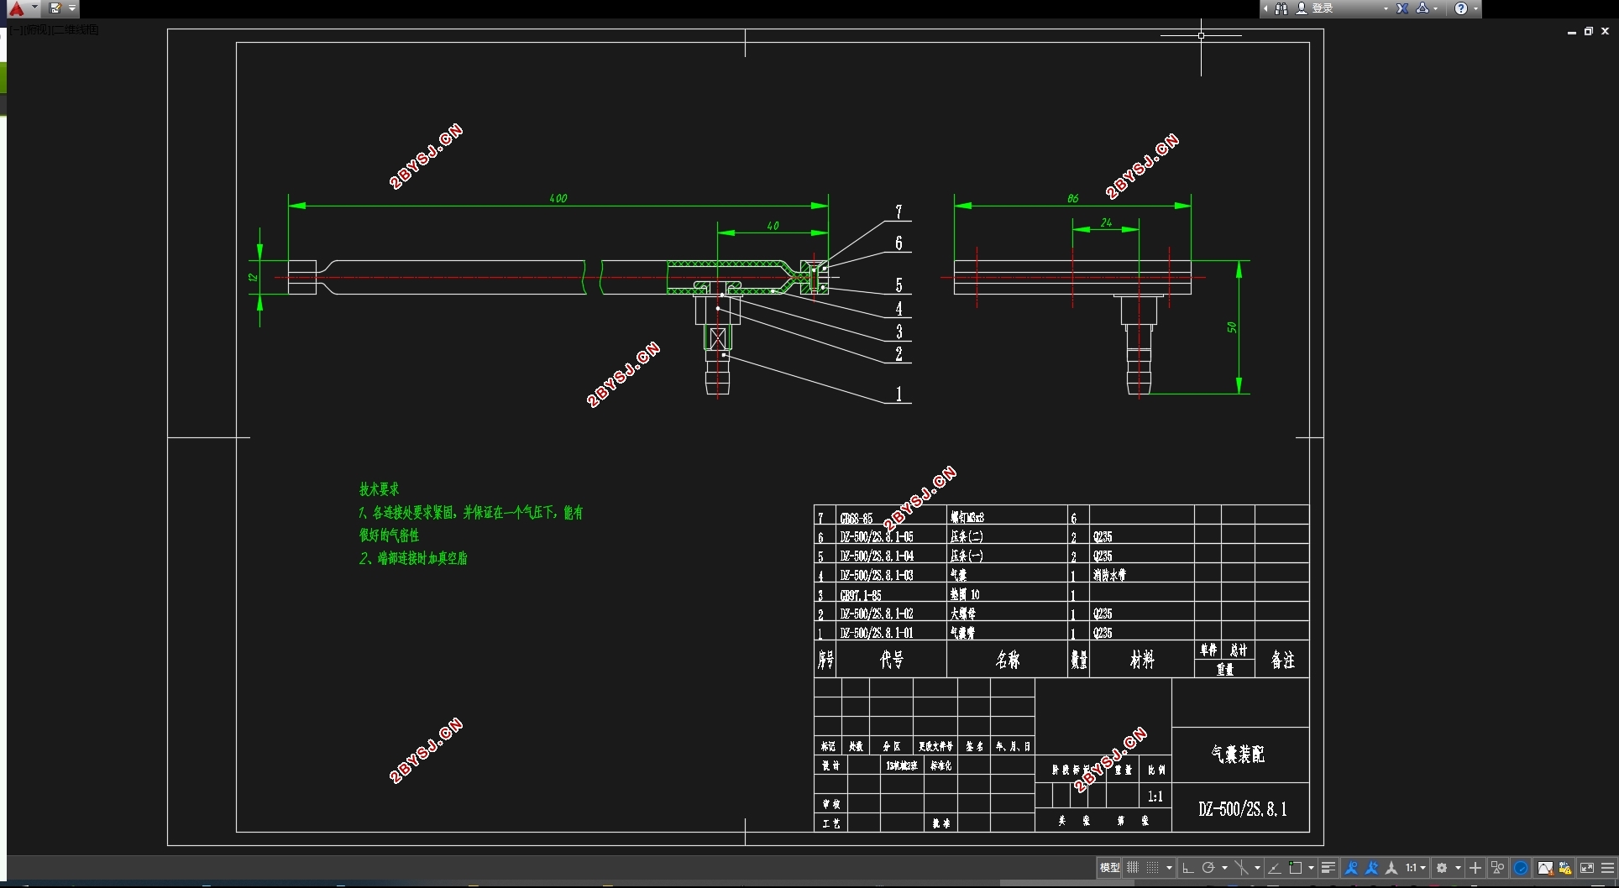Click the annotation monitor plus icon
This screenshot has width=1619, height=888.
coord(1475,867)
